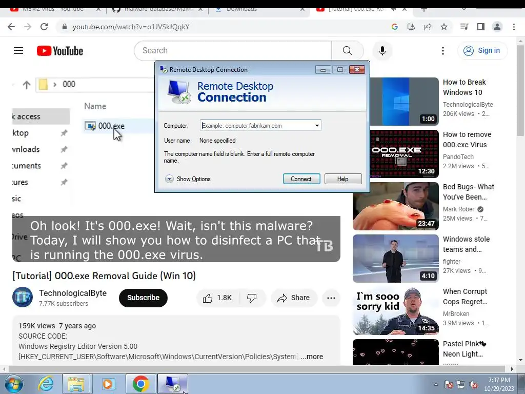Open Windows Start orb
This screenshot has width=525, height=394.
tap(13, 384)
